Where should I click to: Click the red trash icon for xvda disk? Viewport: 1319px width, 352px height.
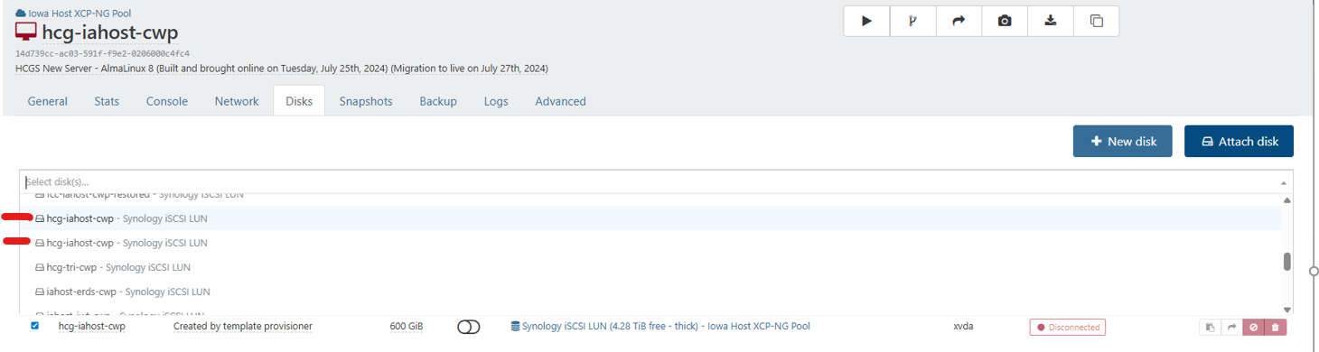click(x=1275, y=327)
